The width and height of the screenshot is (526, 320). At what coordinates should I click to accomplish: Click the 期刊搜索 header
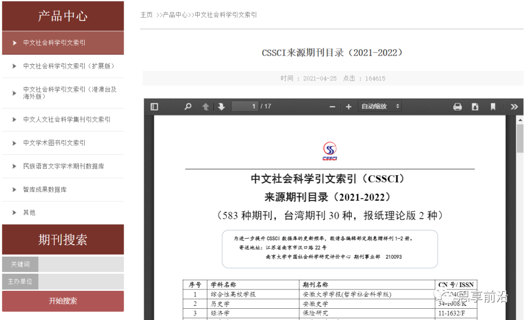click(63, 240)
